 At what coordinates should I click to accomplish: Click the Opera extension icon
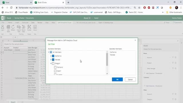[144, 8]
